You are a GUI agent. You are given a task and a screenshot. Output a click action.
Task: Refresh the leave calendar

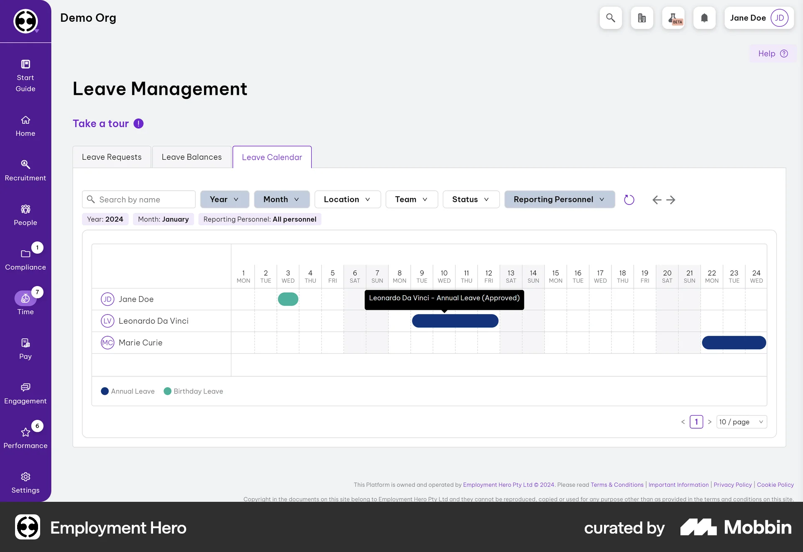tap(629, 199)
